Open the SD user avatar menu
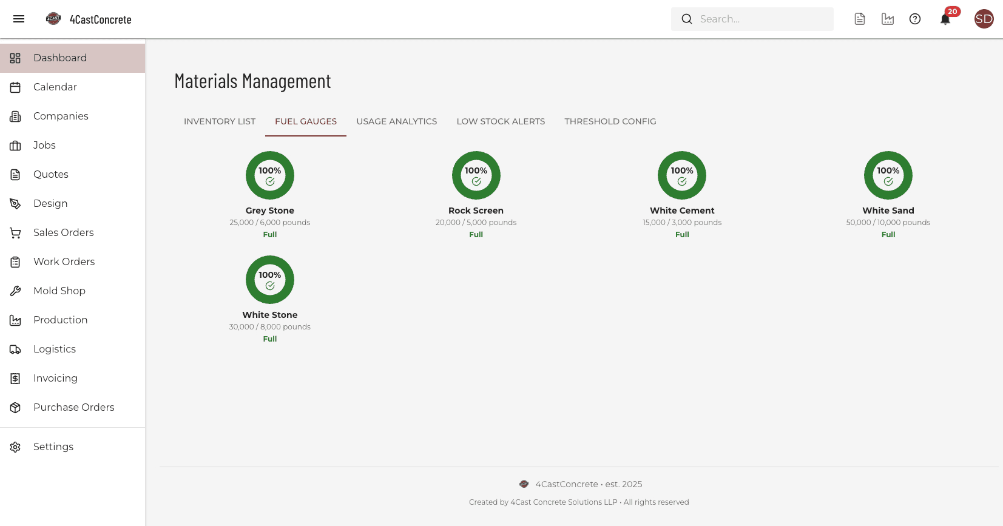This screenshot has width=1003, height=526. pos(984,19)
